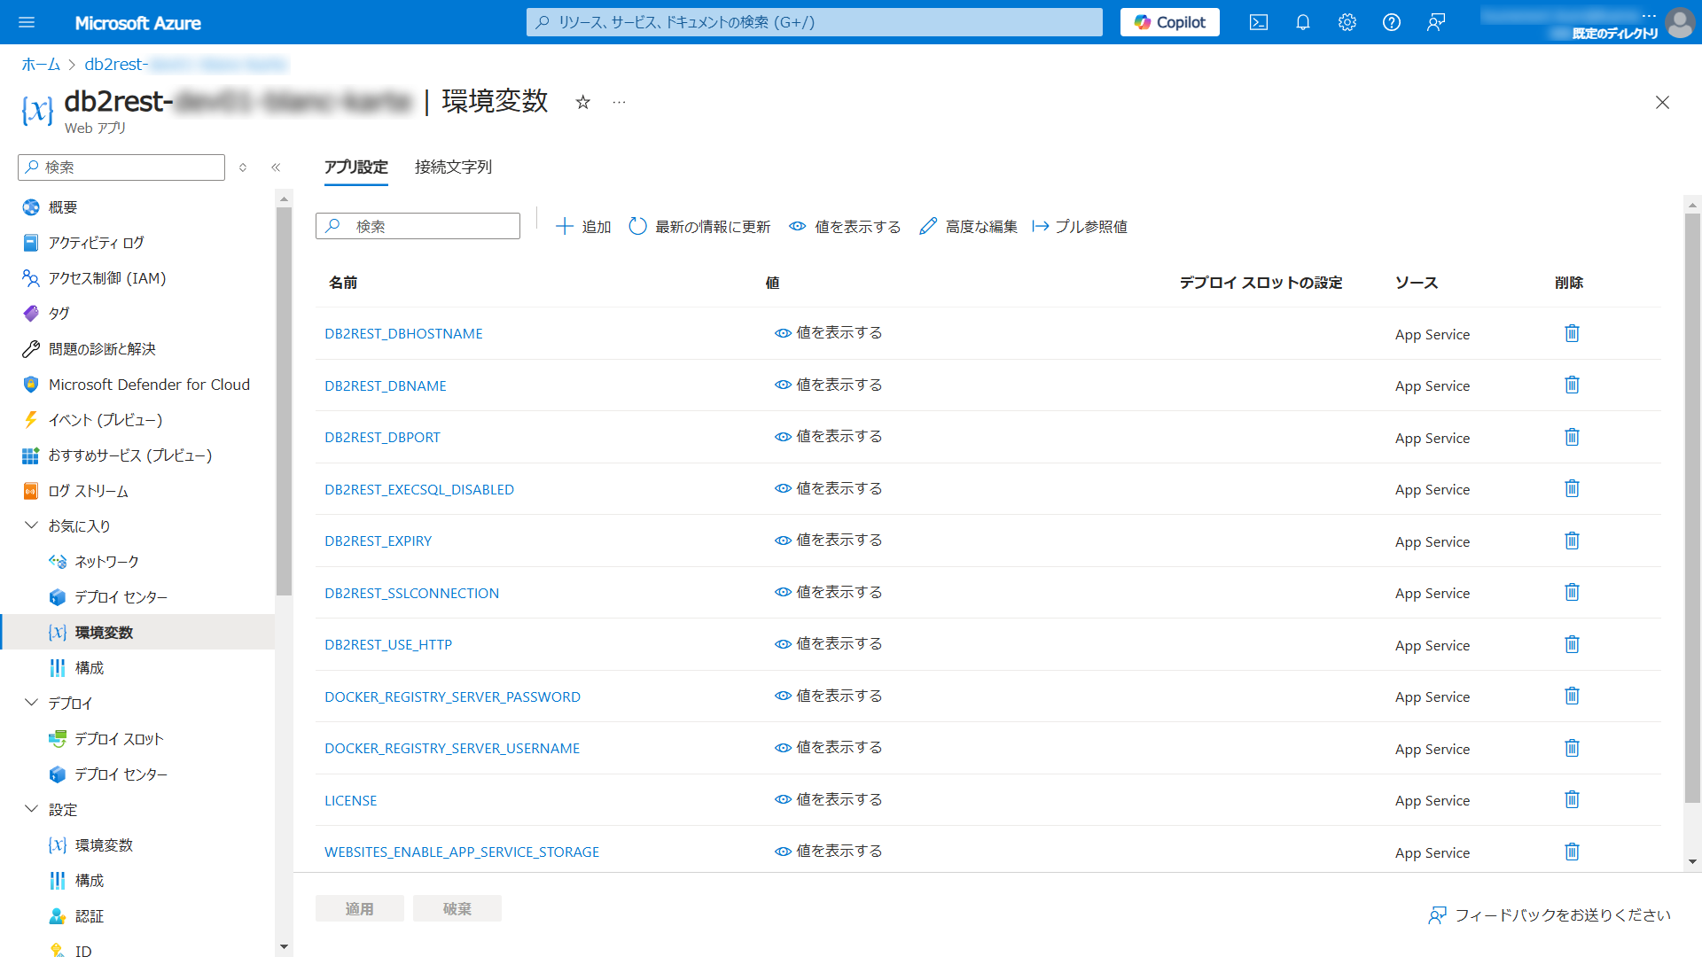Show value for DB2REST_DBHOSTNAME
This screenshot has height=957, width=1702.
[x=828, y=332]
